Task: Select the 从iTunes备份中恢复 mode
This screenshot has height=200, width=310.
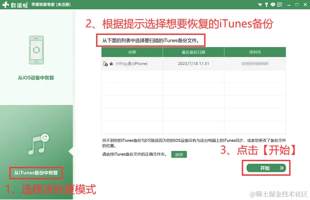Action: 36,173
